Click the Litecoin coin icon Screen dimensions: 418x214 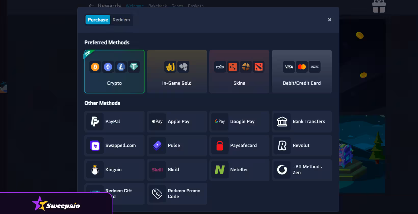pos(121,67)
